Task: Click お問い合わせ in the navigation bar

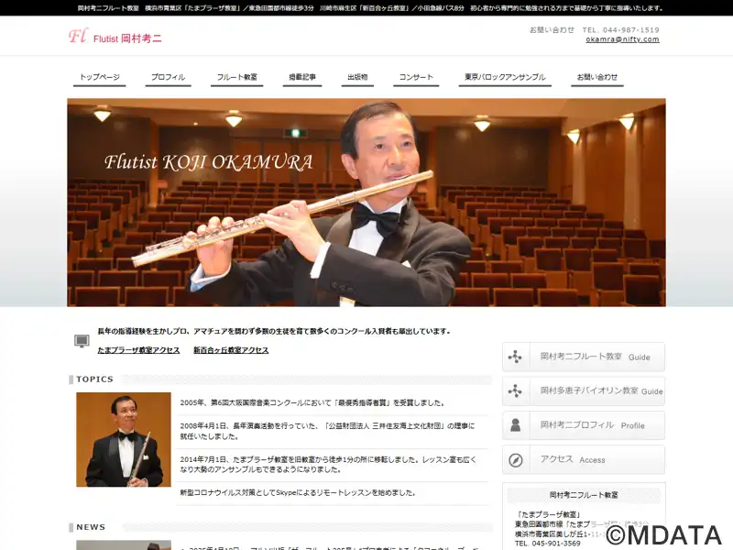Action: (x=596, y=77)
